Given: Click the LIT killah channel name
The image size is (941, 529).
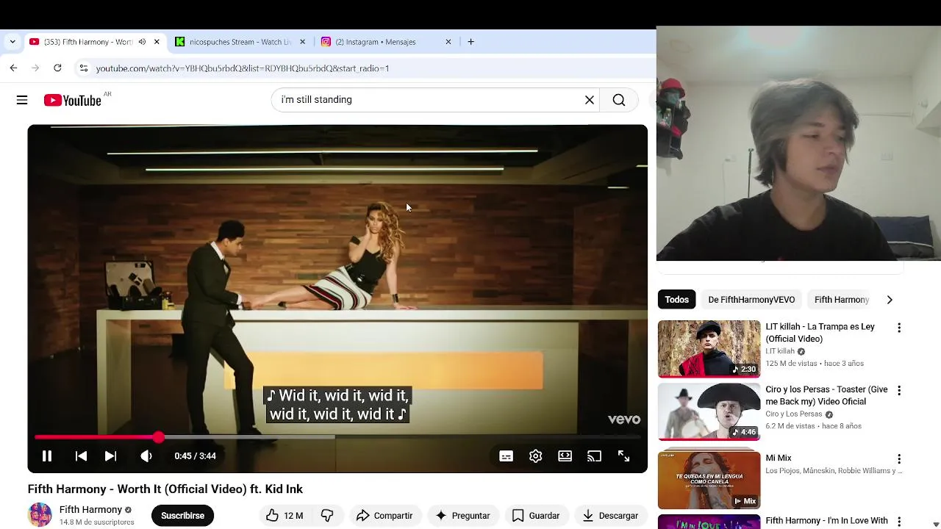Looking at the screenshot, I should tap(780, 351).
